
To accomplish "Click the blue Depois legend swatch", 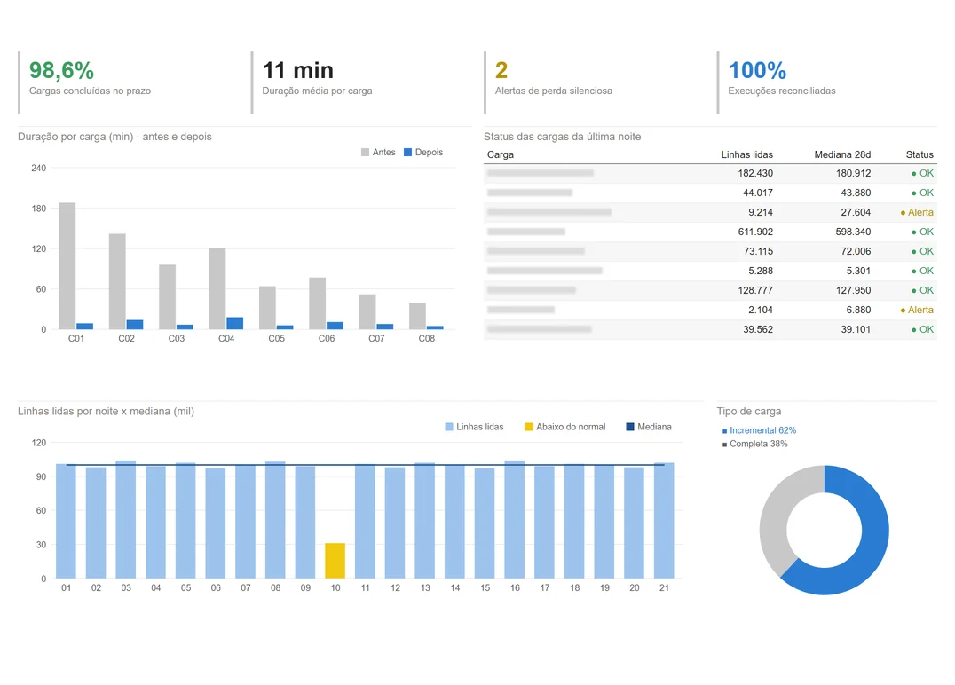I will click(408, 153).
